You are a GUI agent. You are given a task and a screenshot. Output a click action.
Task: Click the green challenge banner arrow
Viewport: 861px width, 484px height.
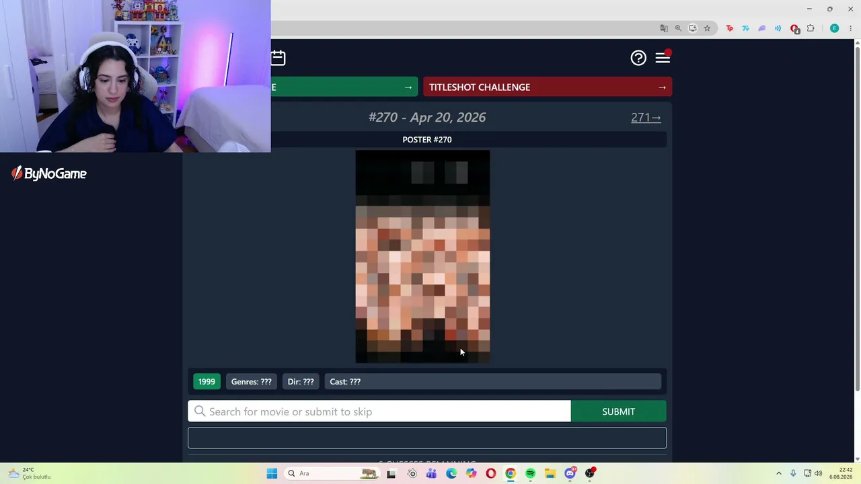[x=408, y=87]
